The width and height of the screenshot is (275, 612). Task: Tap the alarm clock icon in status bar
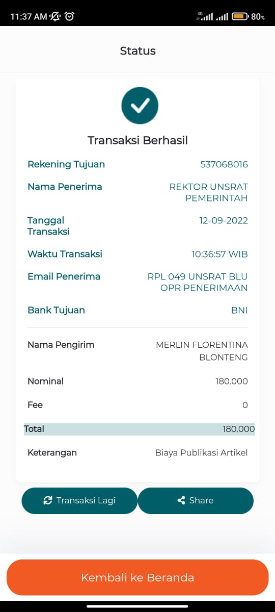pos(70,16)
